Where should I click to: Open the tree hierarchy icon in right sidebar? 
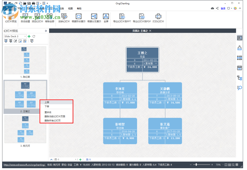[x=239, y=78]
